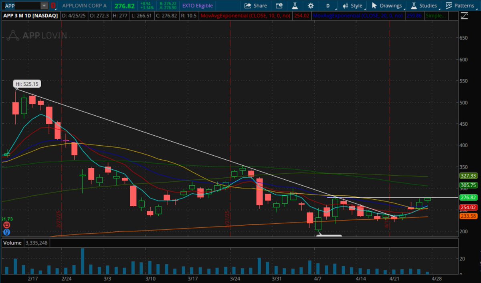Click the Hi: 525.15 price bubble
Screen dimensions: 481x283
(x=28, y=84)
